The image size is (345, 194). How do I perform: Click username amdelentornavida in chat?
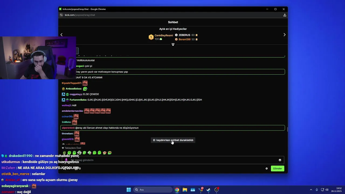[72, 111]
